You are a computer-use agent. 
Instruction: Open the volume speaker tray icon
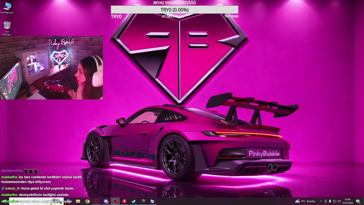point(339,201)
